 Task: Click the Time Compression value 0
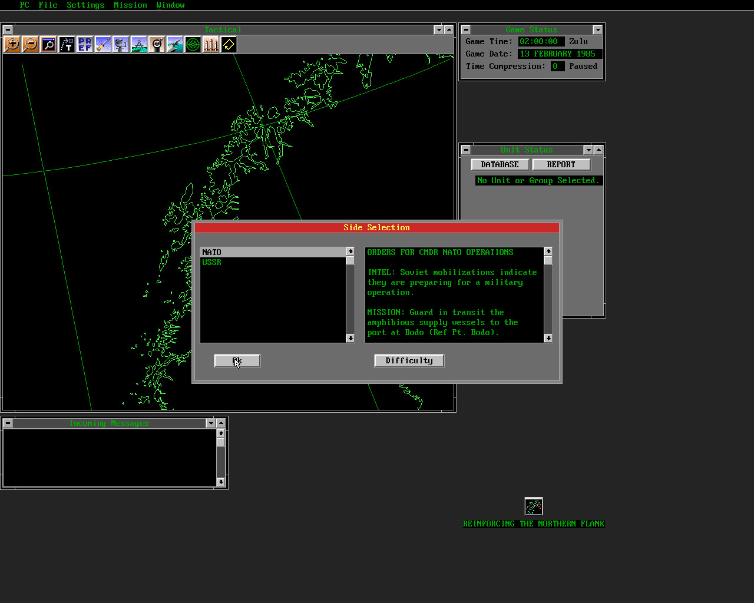pyautogui.click(x=557, y=66)
